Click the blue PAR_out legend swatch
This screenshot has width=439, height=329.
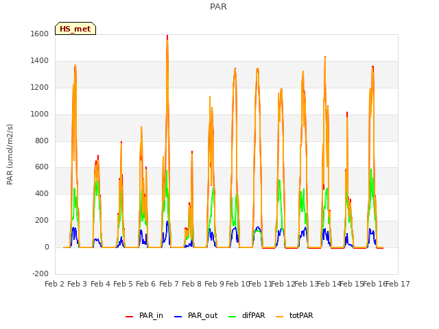tap(178, 317)
